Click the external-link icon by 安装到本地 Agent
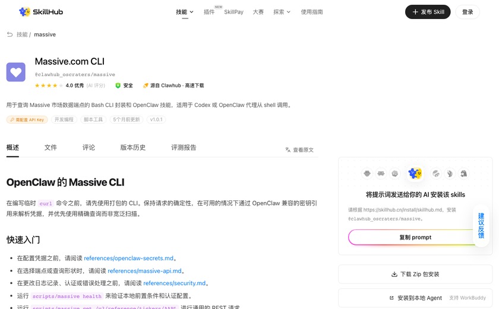 pos(391,298)
